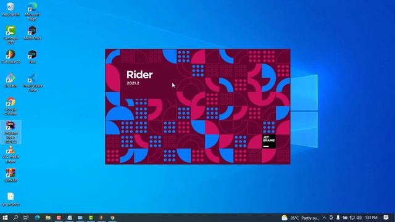Click the green Camtasia taskbar icon
This screenshot has width=395, height=222.
click(x=91, y=218)
